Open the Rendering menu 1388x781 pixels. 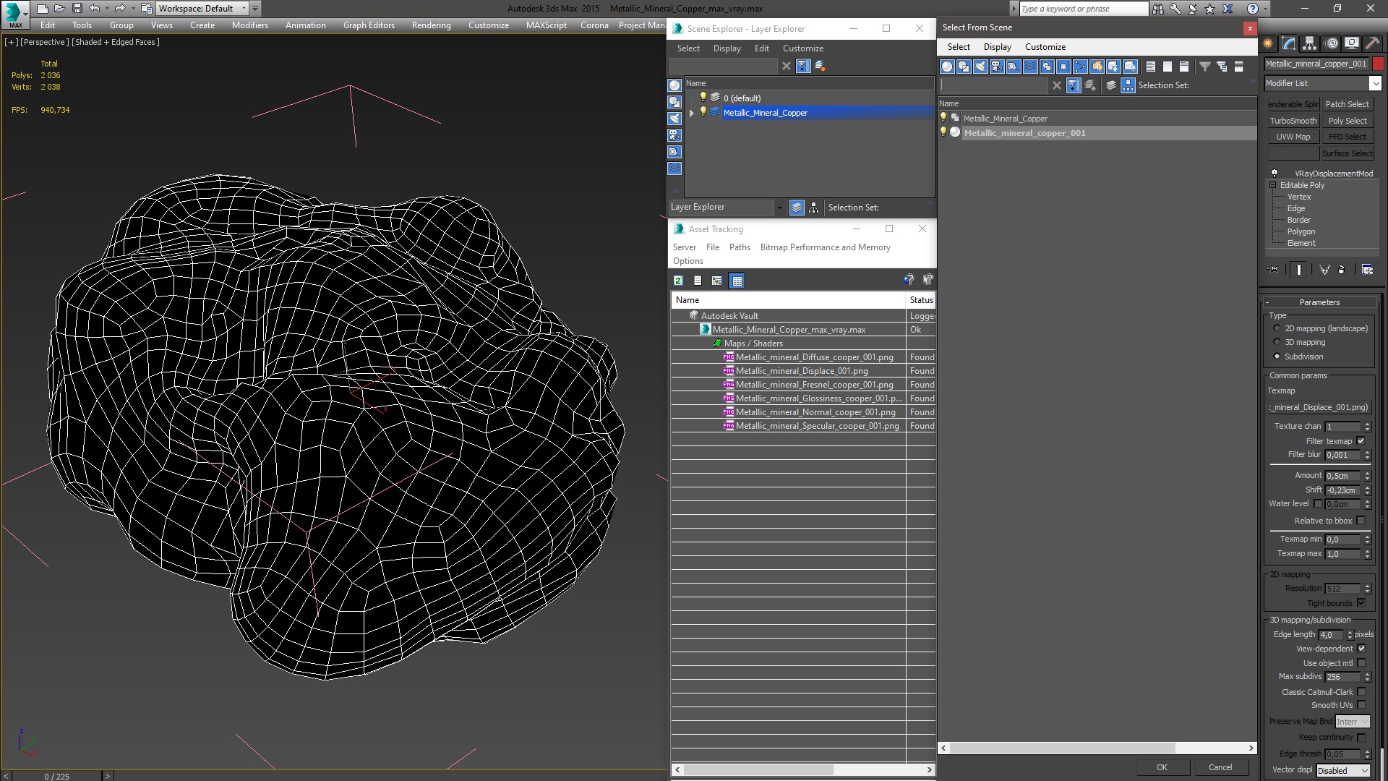coord(431,25)
